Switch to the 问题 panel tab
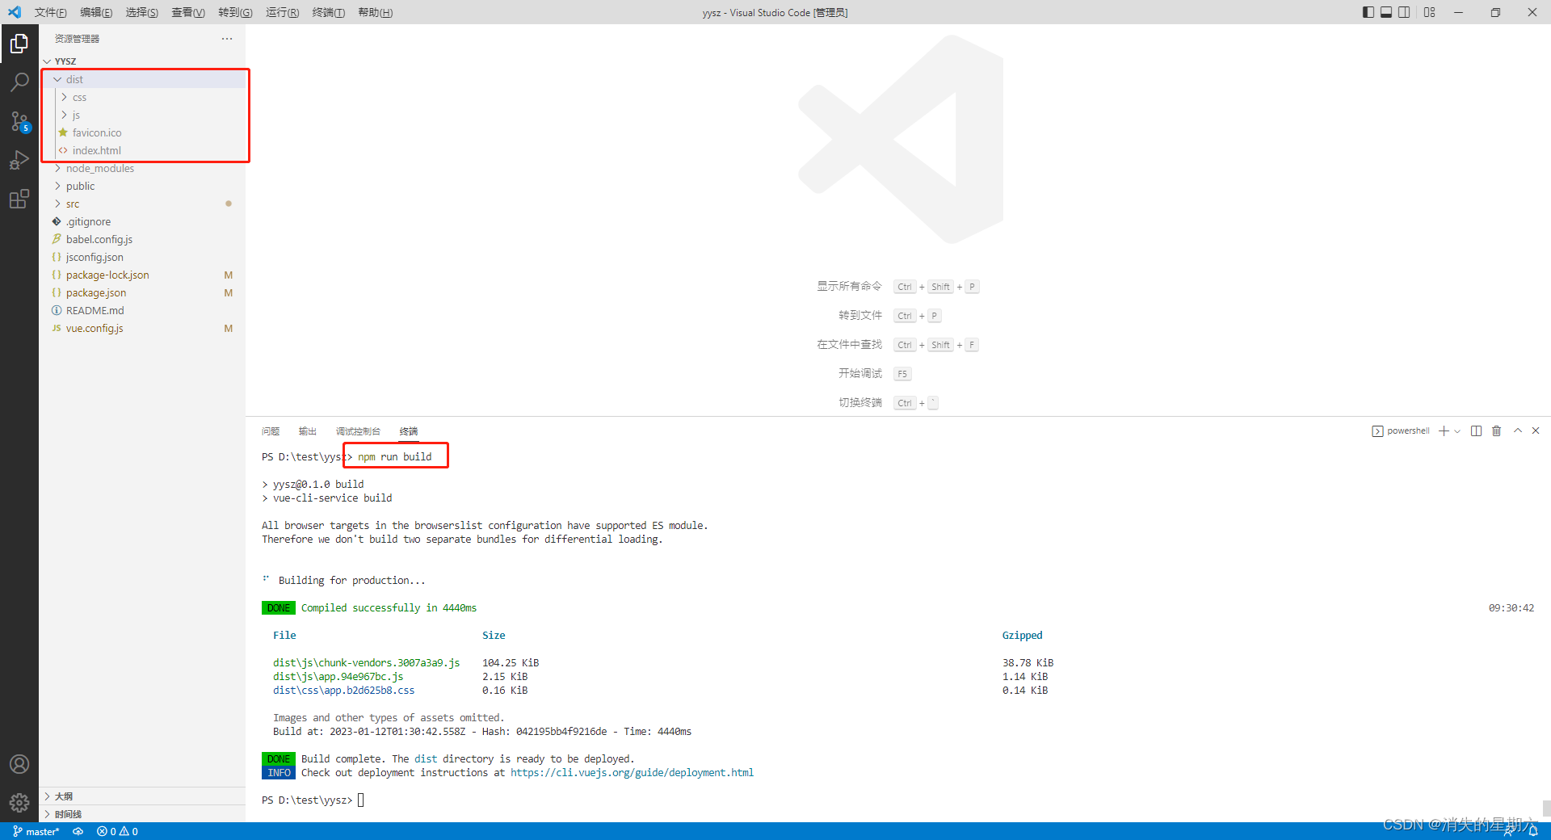 coord(271,431)
